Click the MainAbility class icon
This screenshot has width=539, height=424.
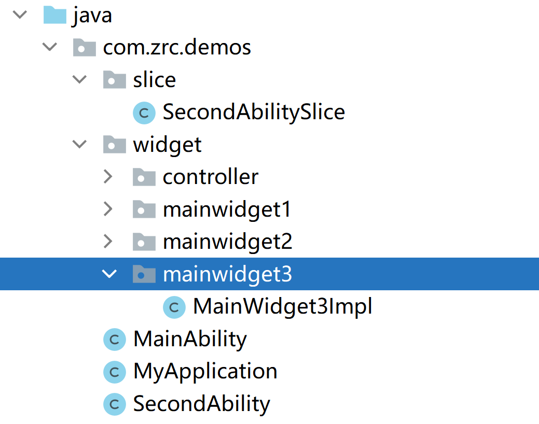pyautogui.click(x=115, y=340)
